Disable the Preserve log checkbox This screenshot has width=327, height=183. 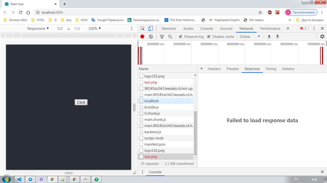pyautogui.click(x=180, y=37)
